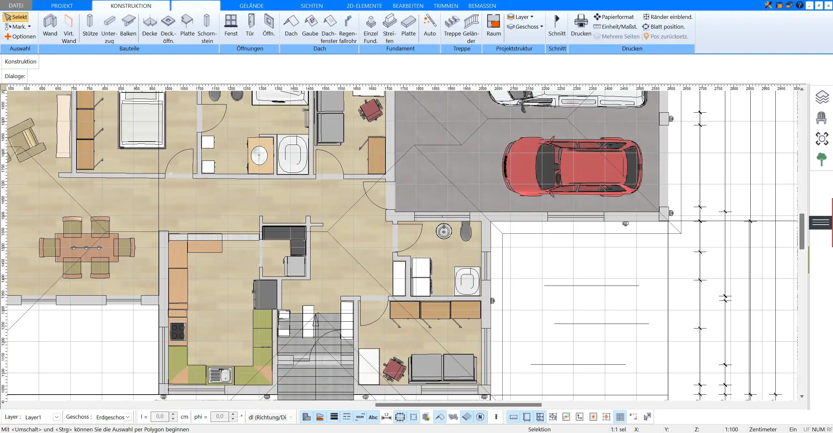Select the Treppe stairs tool
The height and width of the screenshot is (433, 833).
coord(452,25)
